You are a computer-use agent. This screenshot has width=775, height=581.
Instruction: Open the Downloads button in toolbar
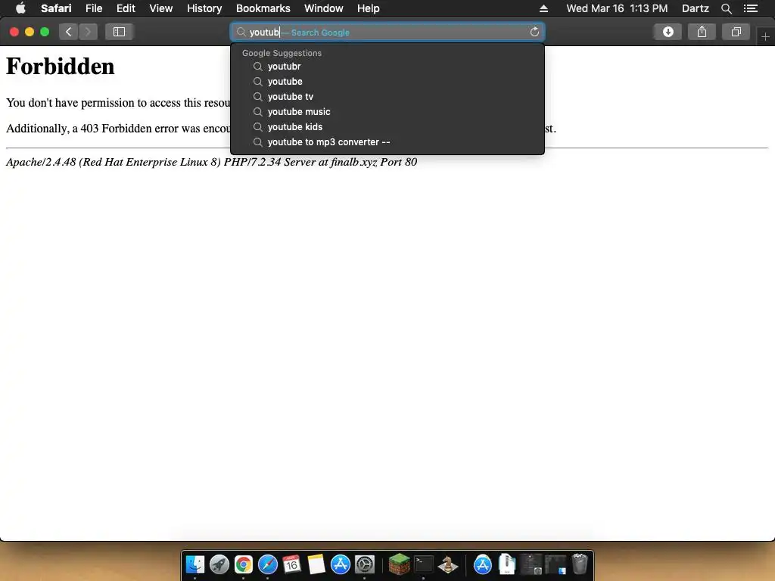coord(668,32)
